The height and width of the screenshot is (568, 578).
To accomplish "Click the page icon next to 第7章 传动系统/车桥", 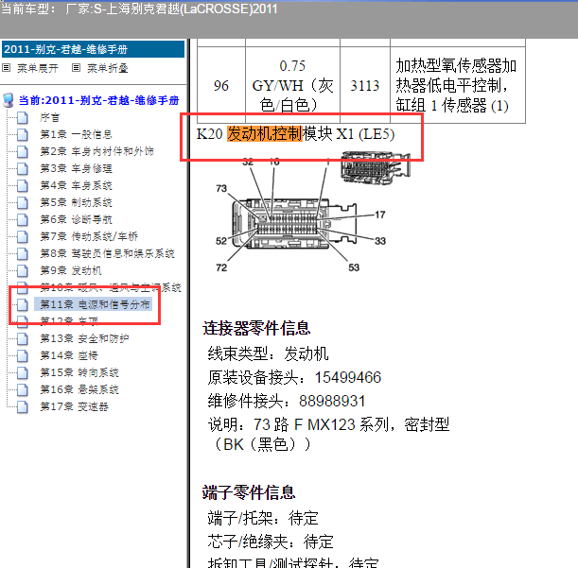I will tap(23, 236).
